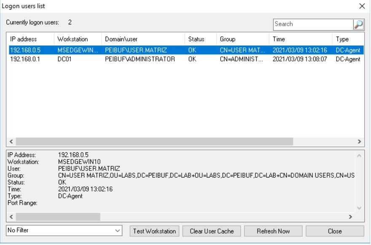Click the MSEDGEWIN... workstation cell
Viewport: 371px width, 245px height.
[x=78, y=50]
